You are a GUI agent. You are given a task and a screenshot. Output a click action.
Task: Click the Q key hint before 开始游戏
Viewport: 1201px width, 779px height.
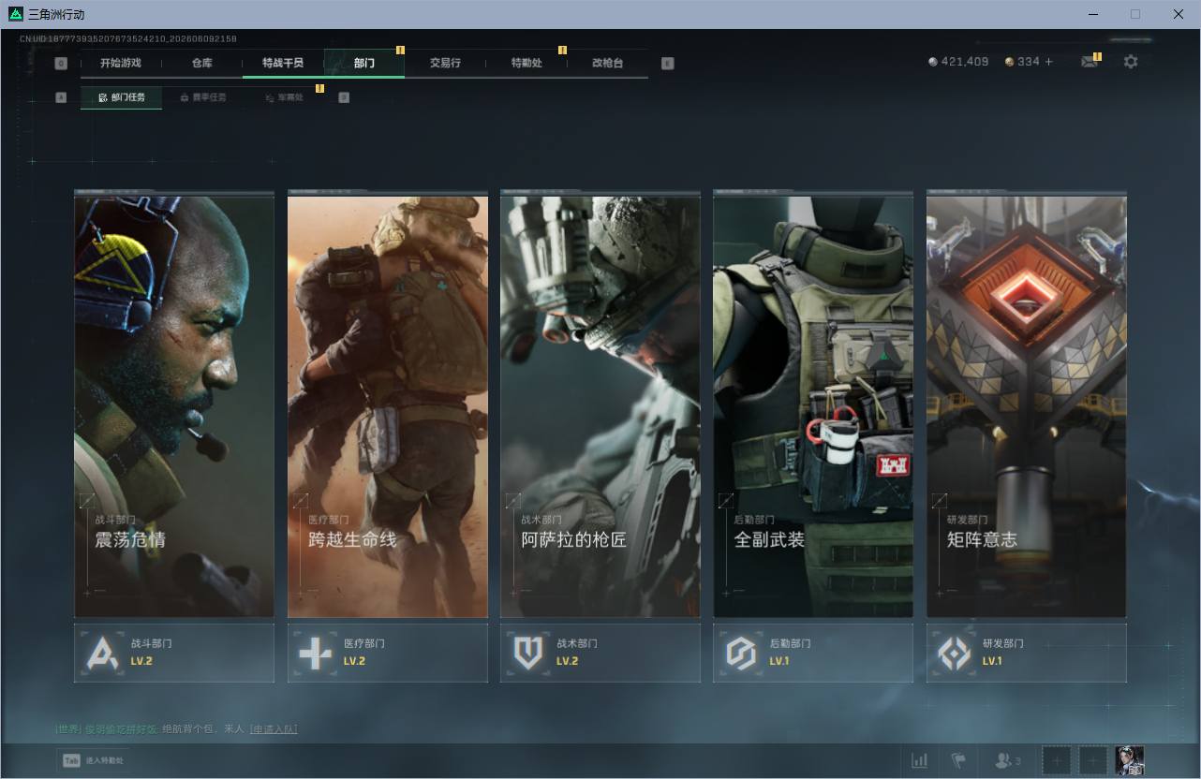tap(61, 64)
